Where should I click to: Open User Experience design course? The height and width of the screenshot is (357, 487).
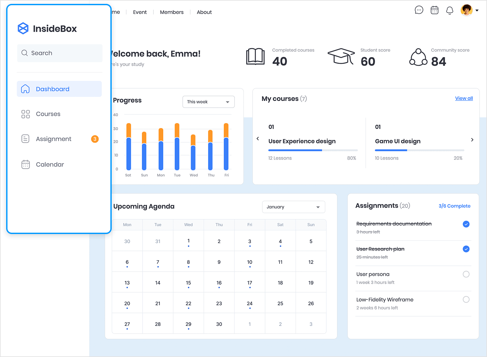click(302, 141)
